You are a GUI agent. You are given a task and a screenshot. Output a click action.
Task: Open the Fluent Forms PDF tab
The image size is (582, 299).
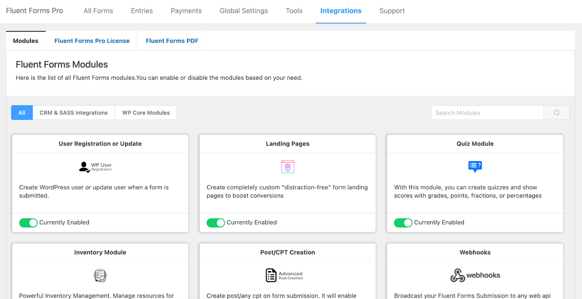pos(172,41)
